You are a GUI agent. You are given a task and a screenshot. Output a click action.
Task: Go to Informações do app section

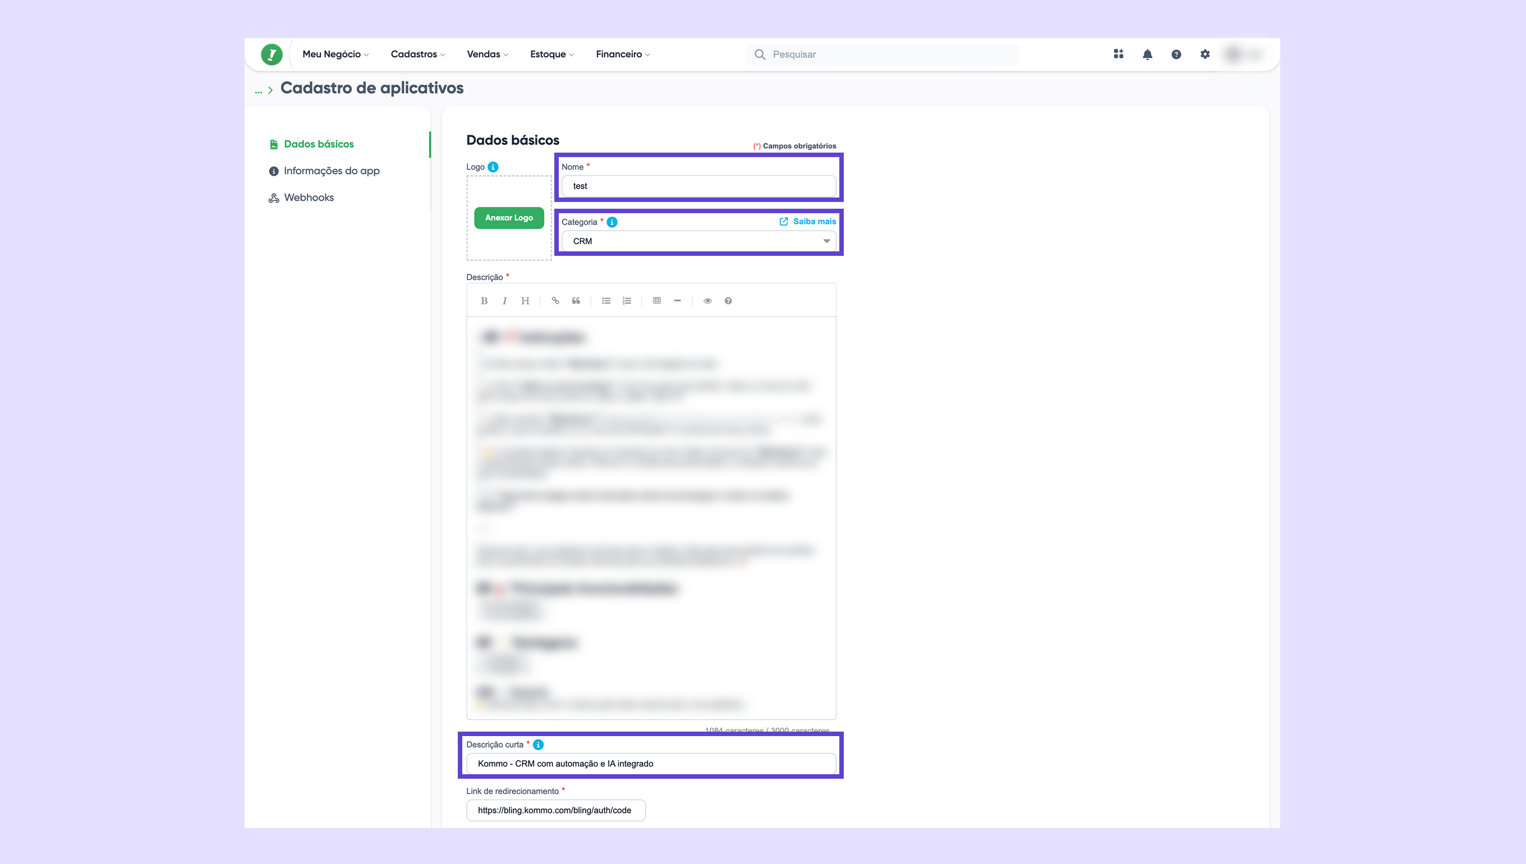[331, 171]
